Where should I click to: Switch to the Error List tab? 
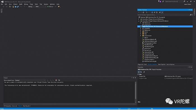15,106
